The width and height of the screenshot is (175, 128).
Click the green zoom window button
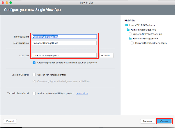[11, 2]
